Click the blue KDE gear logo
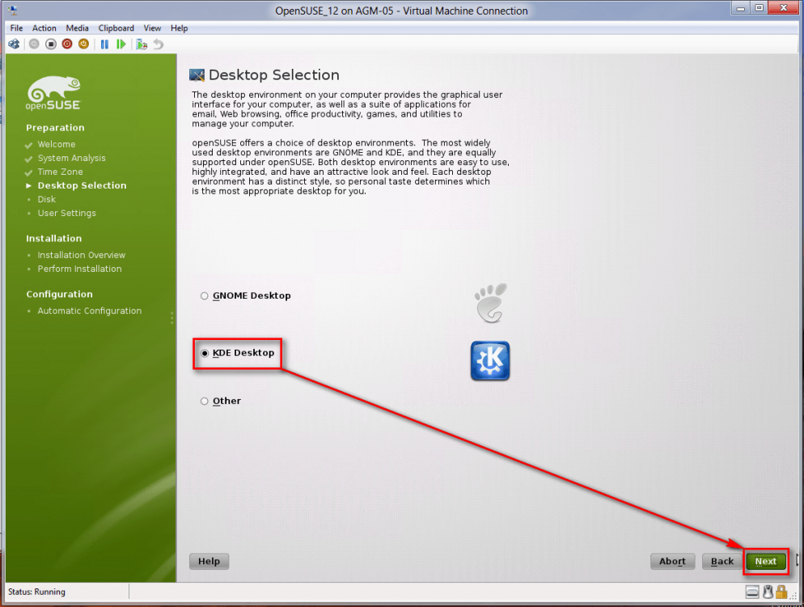Image resolution: width=804 pixels, height=607 pixels. click(490, 361)
